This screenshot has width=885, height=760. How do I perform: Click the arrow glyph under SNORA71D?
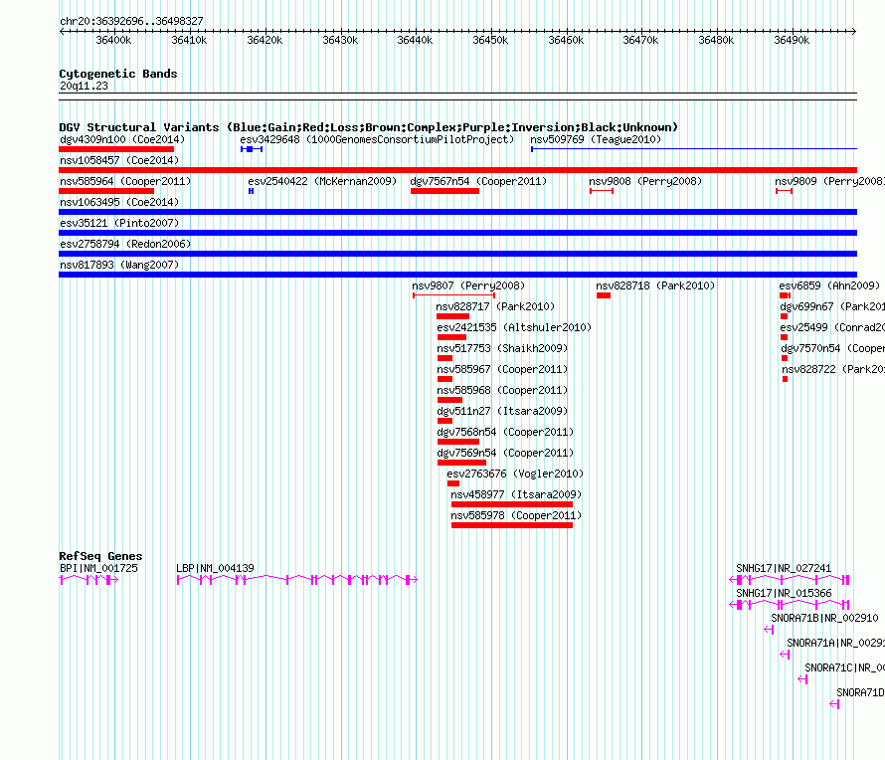(x=834, y=704)
